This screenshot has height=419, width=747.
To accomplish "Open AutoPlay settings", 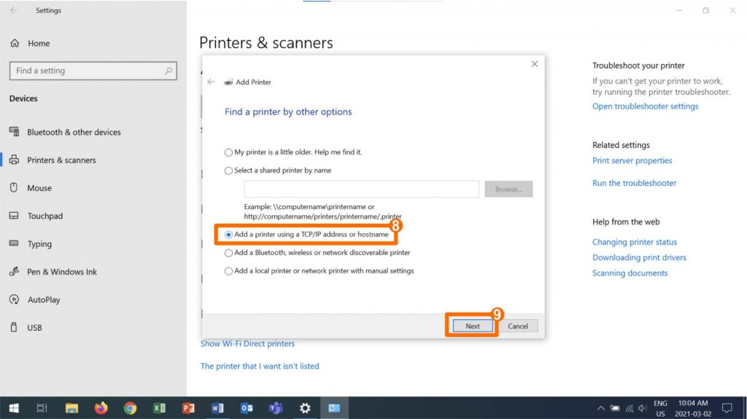I will [x=43, y=299].
